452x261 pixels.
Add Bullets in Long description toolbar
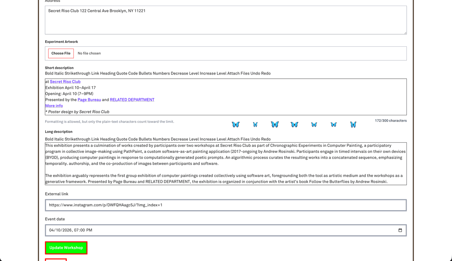click(145, 139)
